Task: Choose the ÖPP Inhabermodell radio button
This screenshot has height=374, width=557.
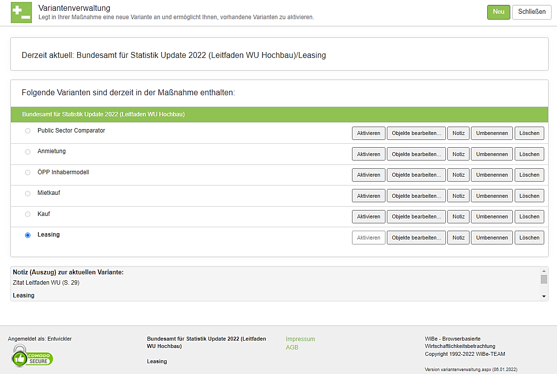Action: 28,173
